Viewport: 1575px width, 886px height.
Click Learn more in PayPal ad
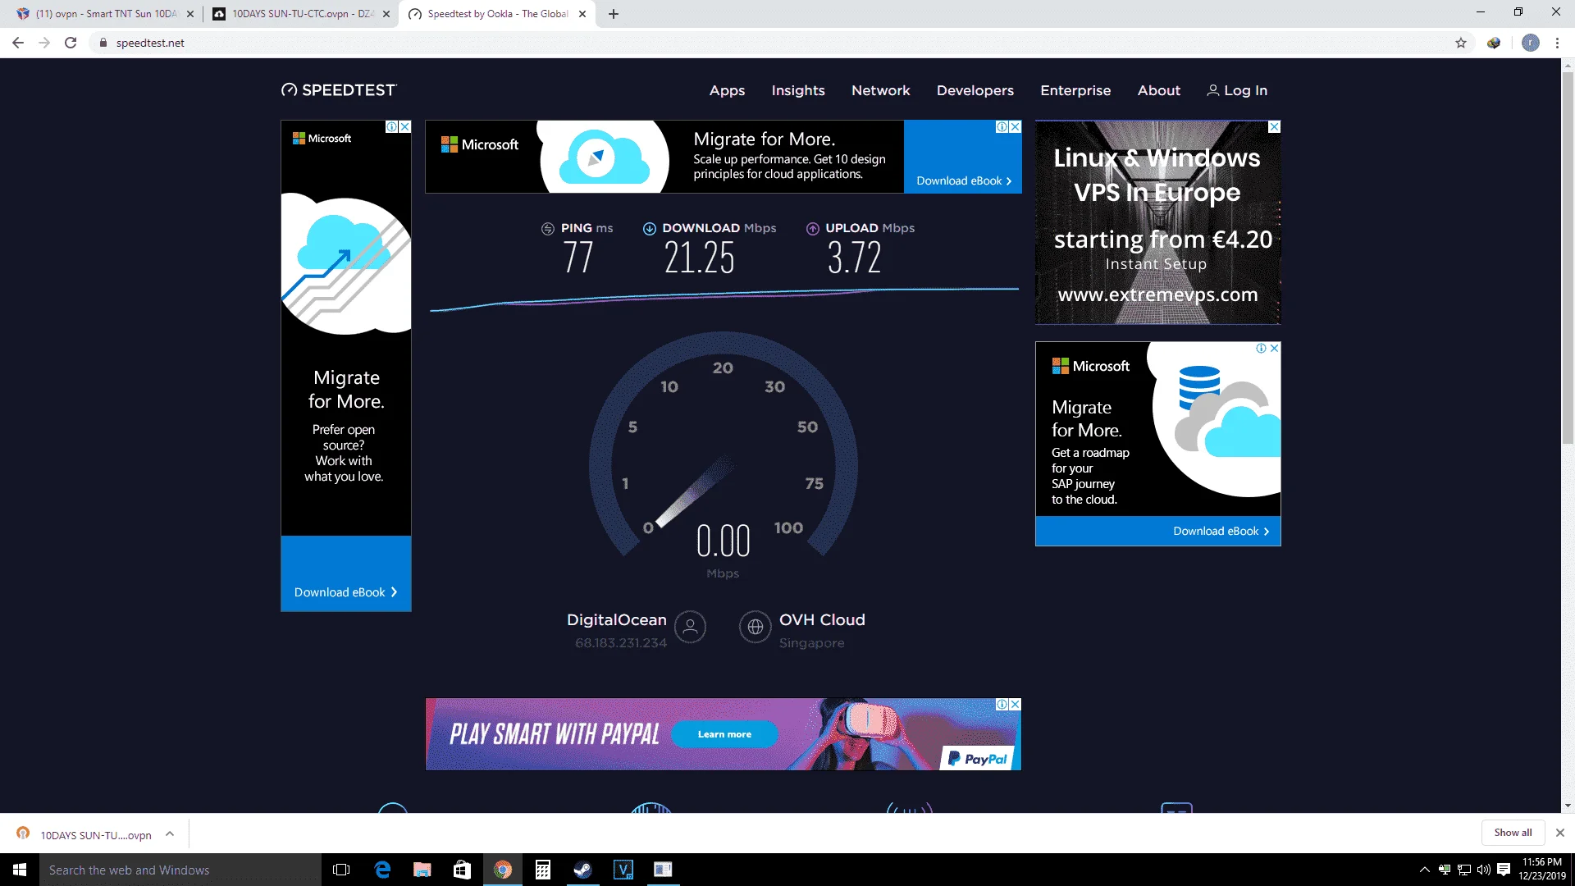pyautogui.click(x=724, y=734)
